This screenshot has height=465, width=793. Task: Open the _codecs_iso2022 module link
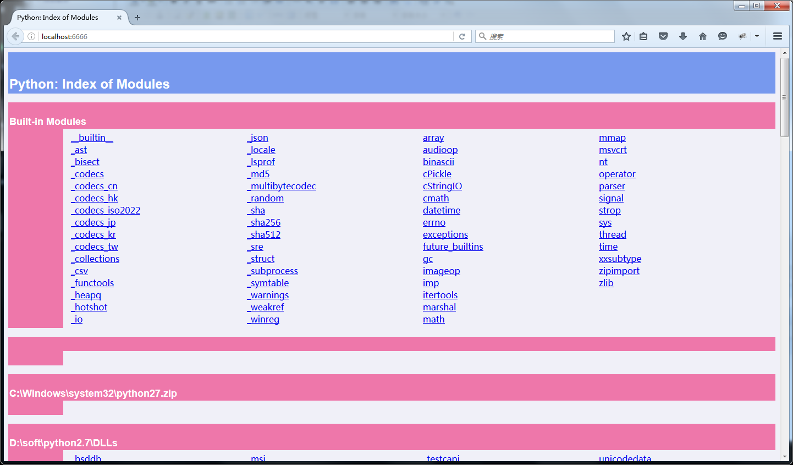[x=106, y=210]
